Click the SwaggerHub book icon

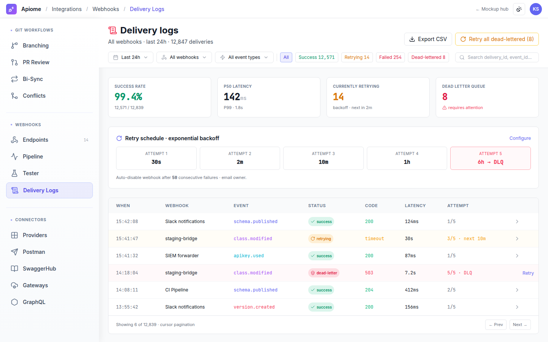(x=14, y=269)
